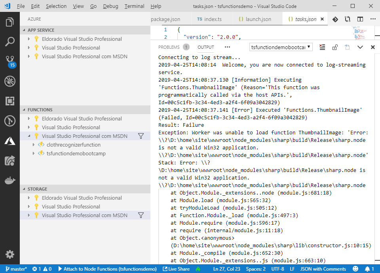Show more panel tabs ellipsis
The image size is (380, 273).
click(x=227, y=47)
